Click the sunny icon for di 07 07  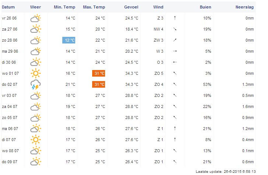(x=35, y=140)
